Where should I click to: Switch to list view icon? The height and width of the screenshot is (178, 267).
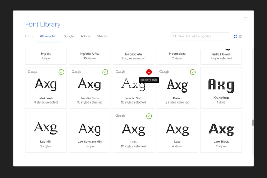[x=240, y=36]
